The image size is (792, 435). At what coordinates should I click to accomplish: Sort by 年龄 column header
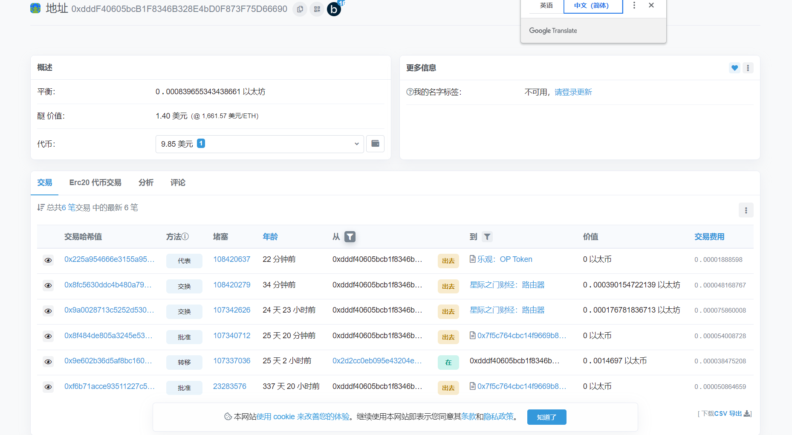point(270,237)
